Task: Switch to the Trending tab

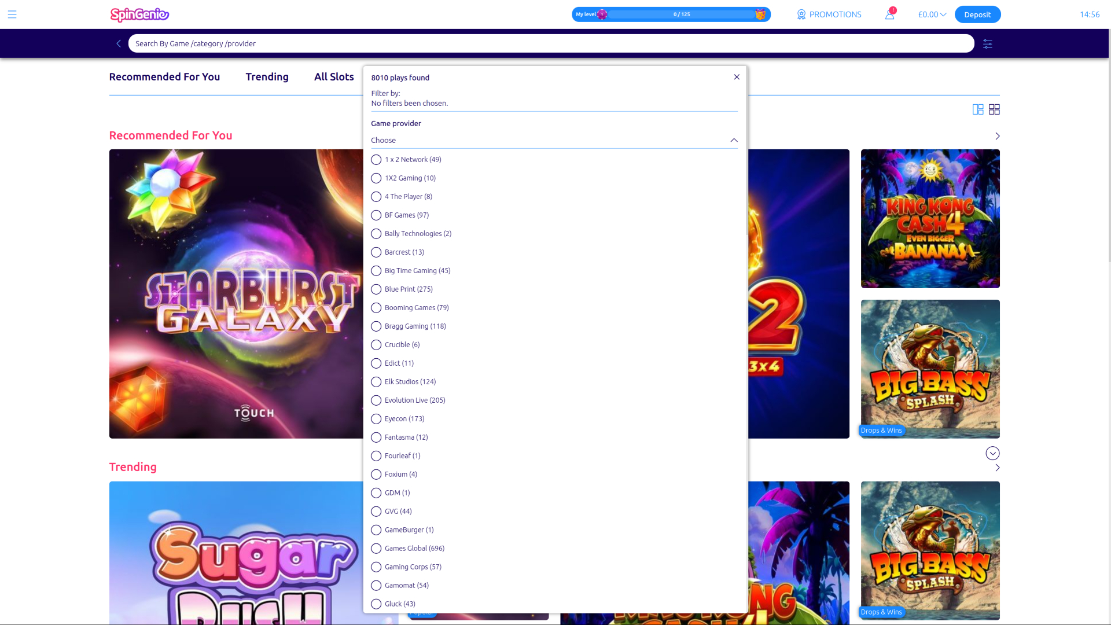Action: click(267, 77)
